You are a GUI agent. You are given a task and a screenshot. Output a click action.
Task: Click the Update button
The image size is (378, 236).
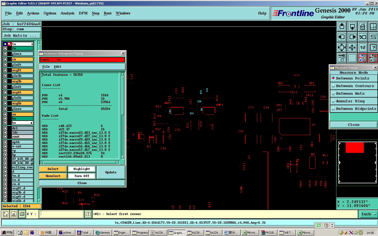[x=111, y=172]
